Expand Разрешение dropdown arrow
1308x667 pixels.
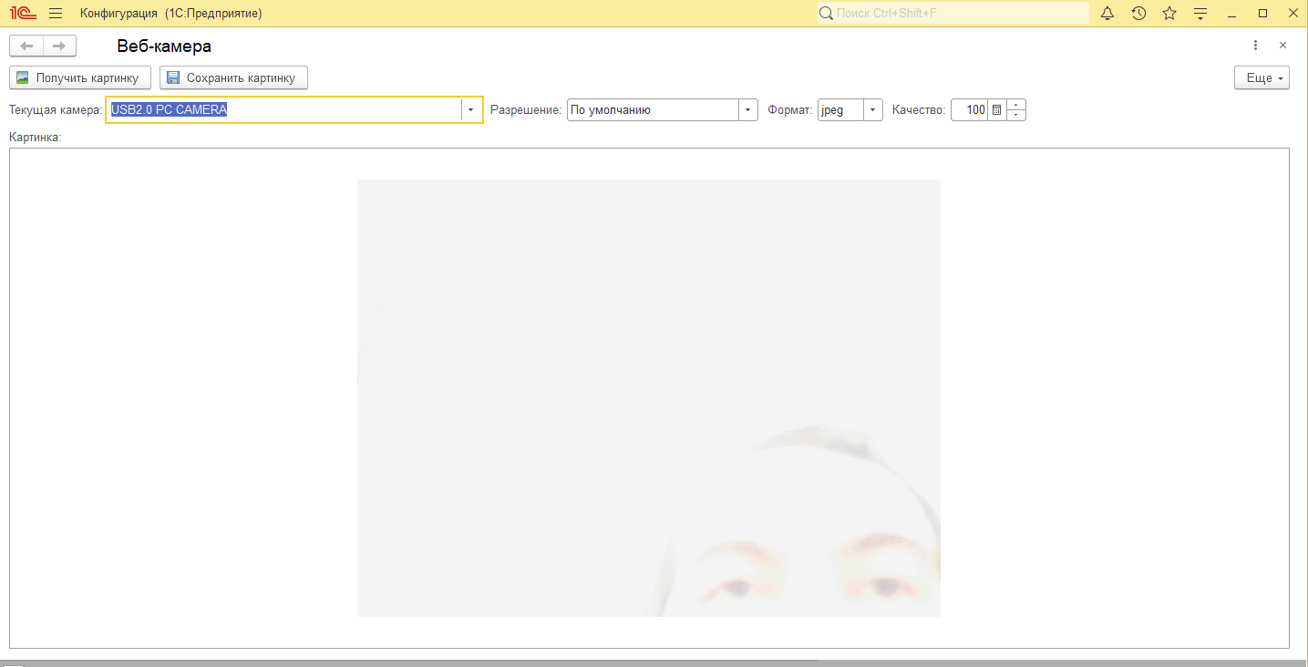[747, 109]
